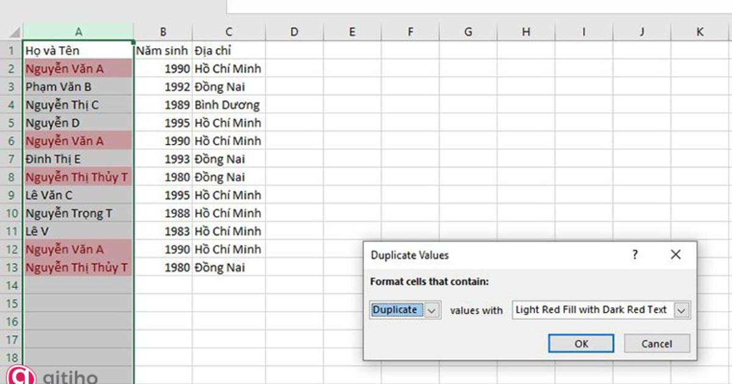Select the "Hồ Chí Minh" cell in row 5
The image size is (732, 384).
pyautogui.click(x=229, y=123)
